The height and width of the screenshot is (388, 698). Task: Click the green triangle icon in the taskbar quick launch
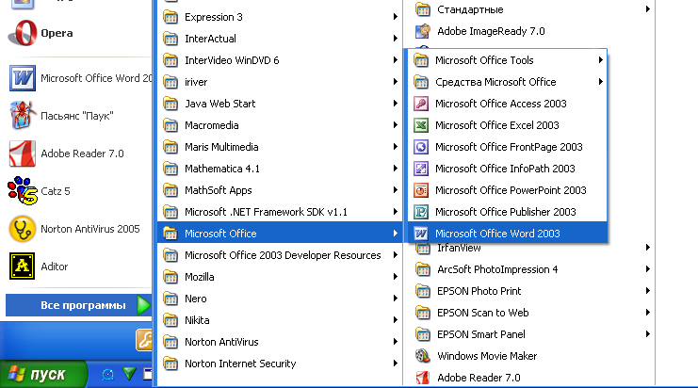129,374
